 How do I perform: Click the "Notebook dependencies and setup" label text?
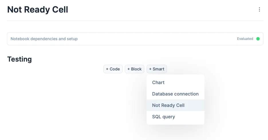click(x=44, y=39)
